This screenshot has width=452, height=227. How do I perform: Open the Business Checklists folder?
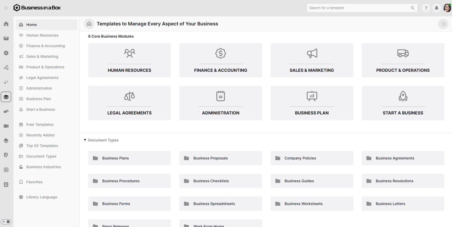pyautogui.click(x=221, y=181)
